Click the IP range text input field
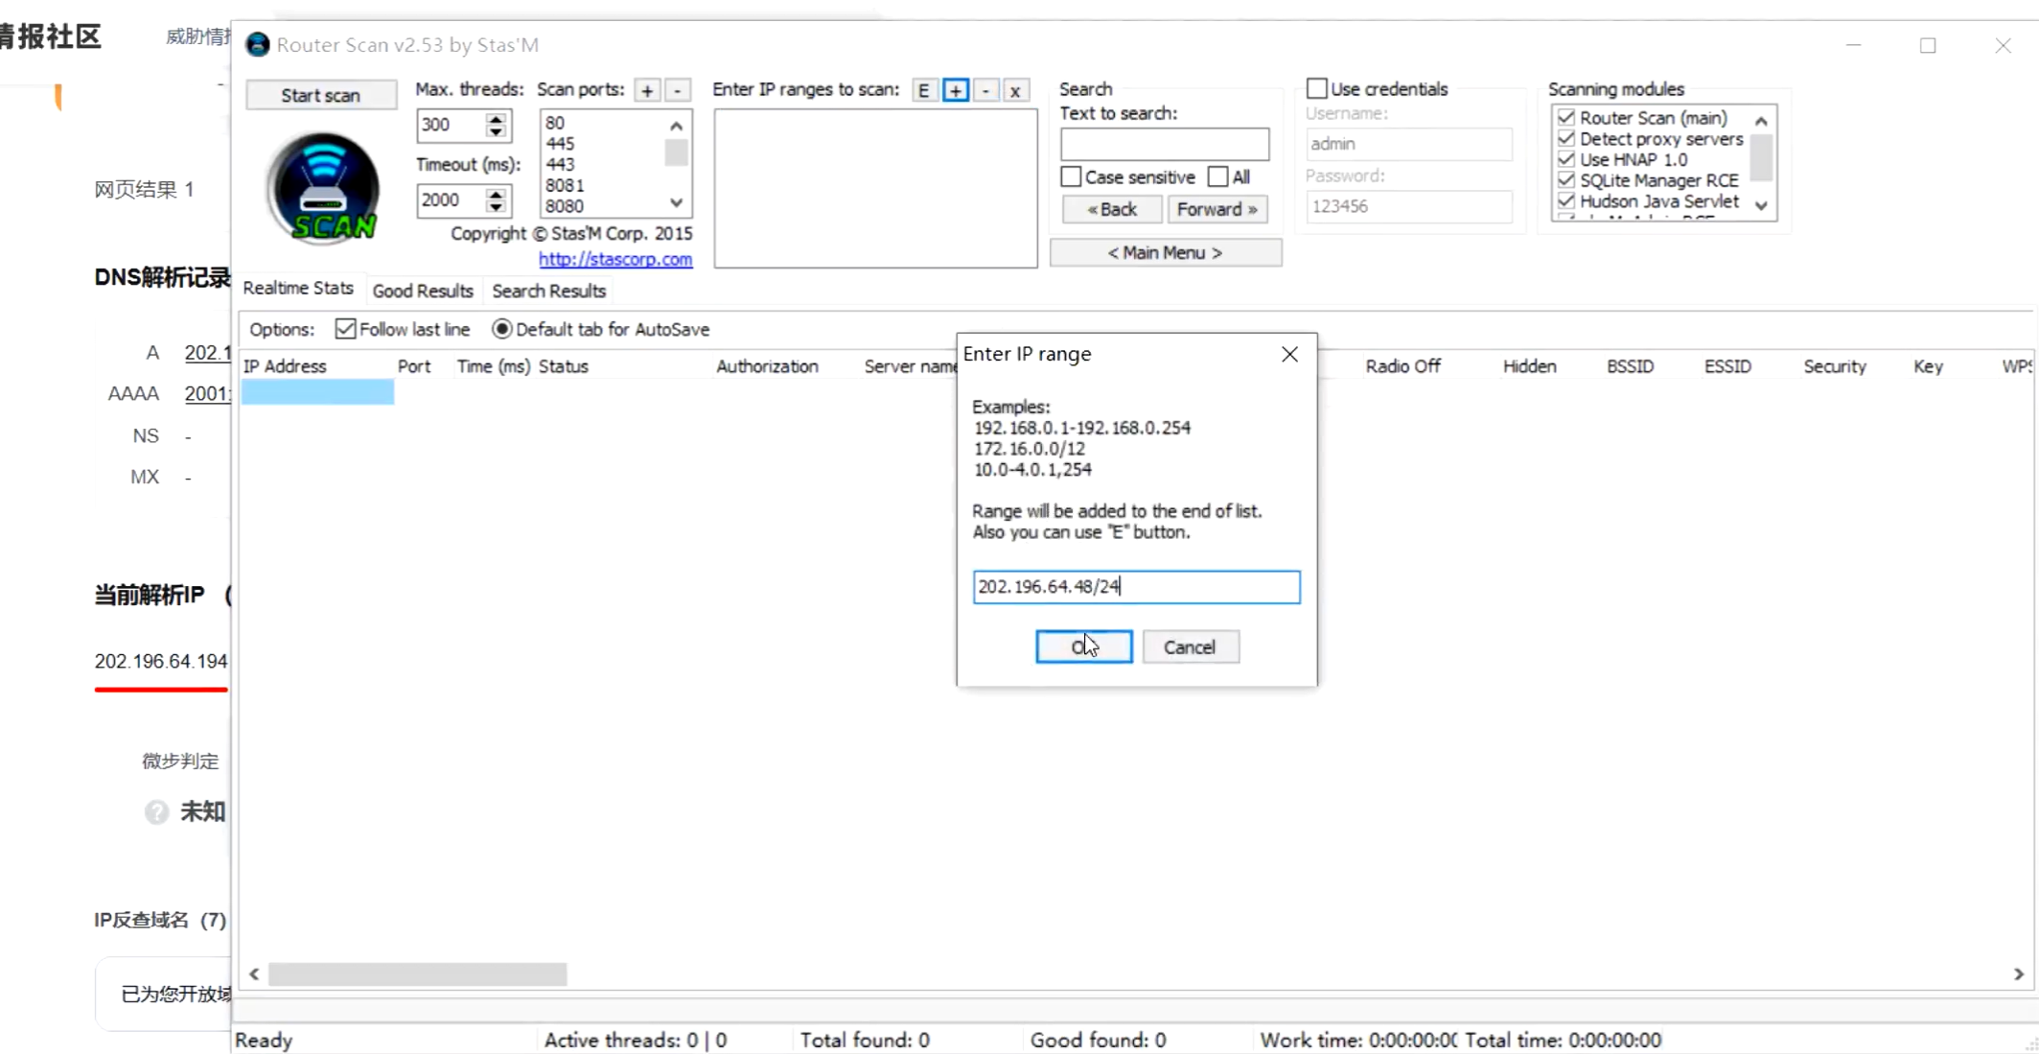The height and width of the screenshot is (1054, 2039). (1136, 587)
